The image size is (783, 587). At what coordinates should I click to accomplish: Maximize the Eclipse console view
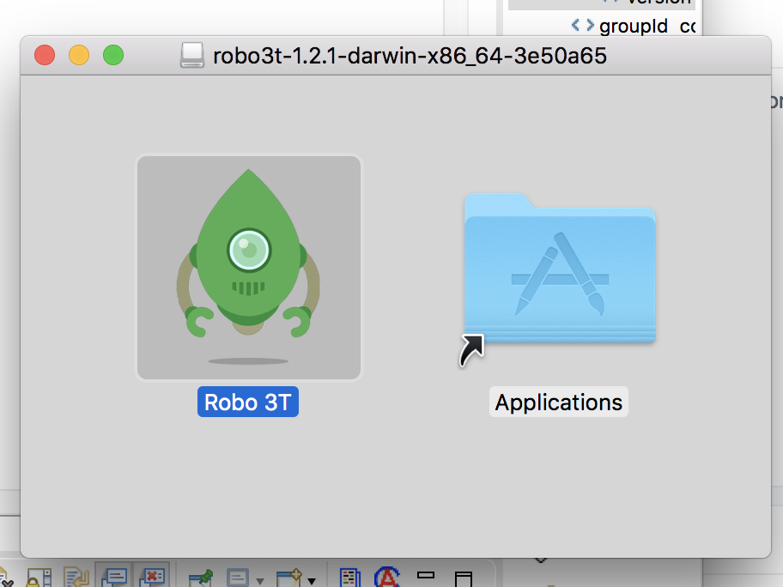(464, 578)
